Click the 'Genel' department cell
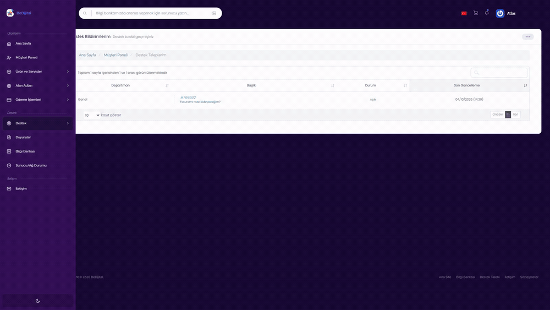This screenshot has height=310, width=550. (x=82, y=99)
